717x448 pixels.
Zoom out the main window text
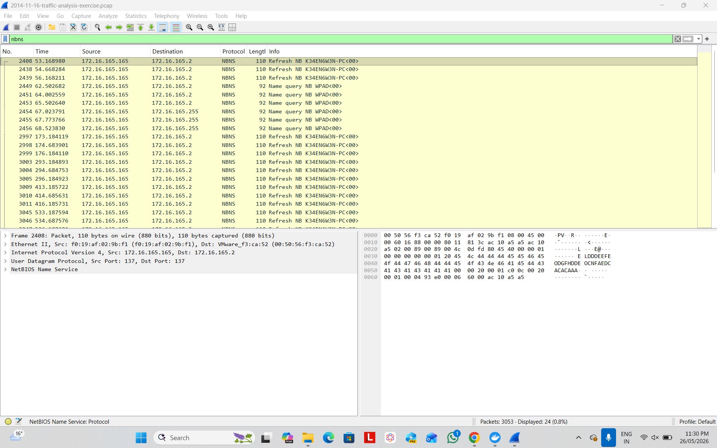click(x=200, y=27)
